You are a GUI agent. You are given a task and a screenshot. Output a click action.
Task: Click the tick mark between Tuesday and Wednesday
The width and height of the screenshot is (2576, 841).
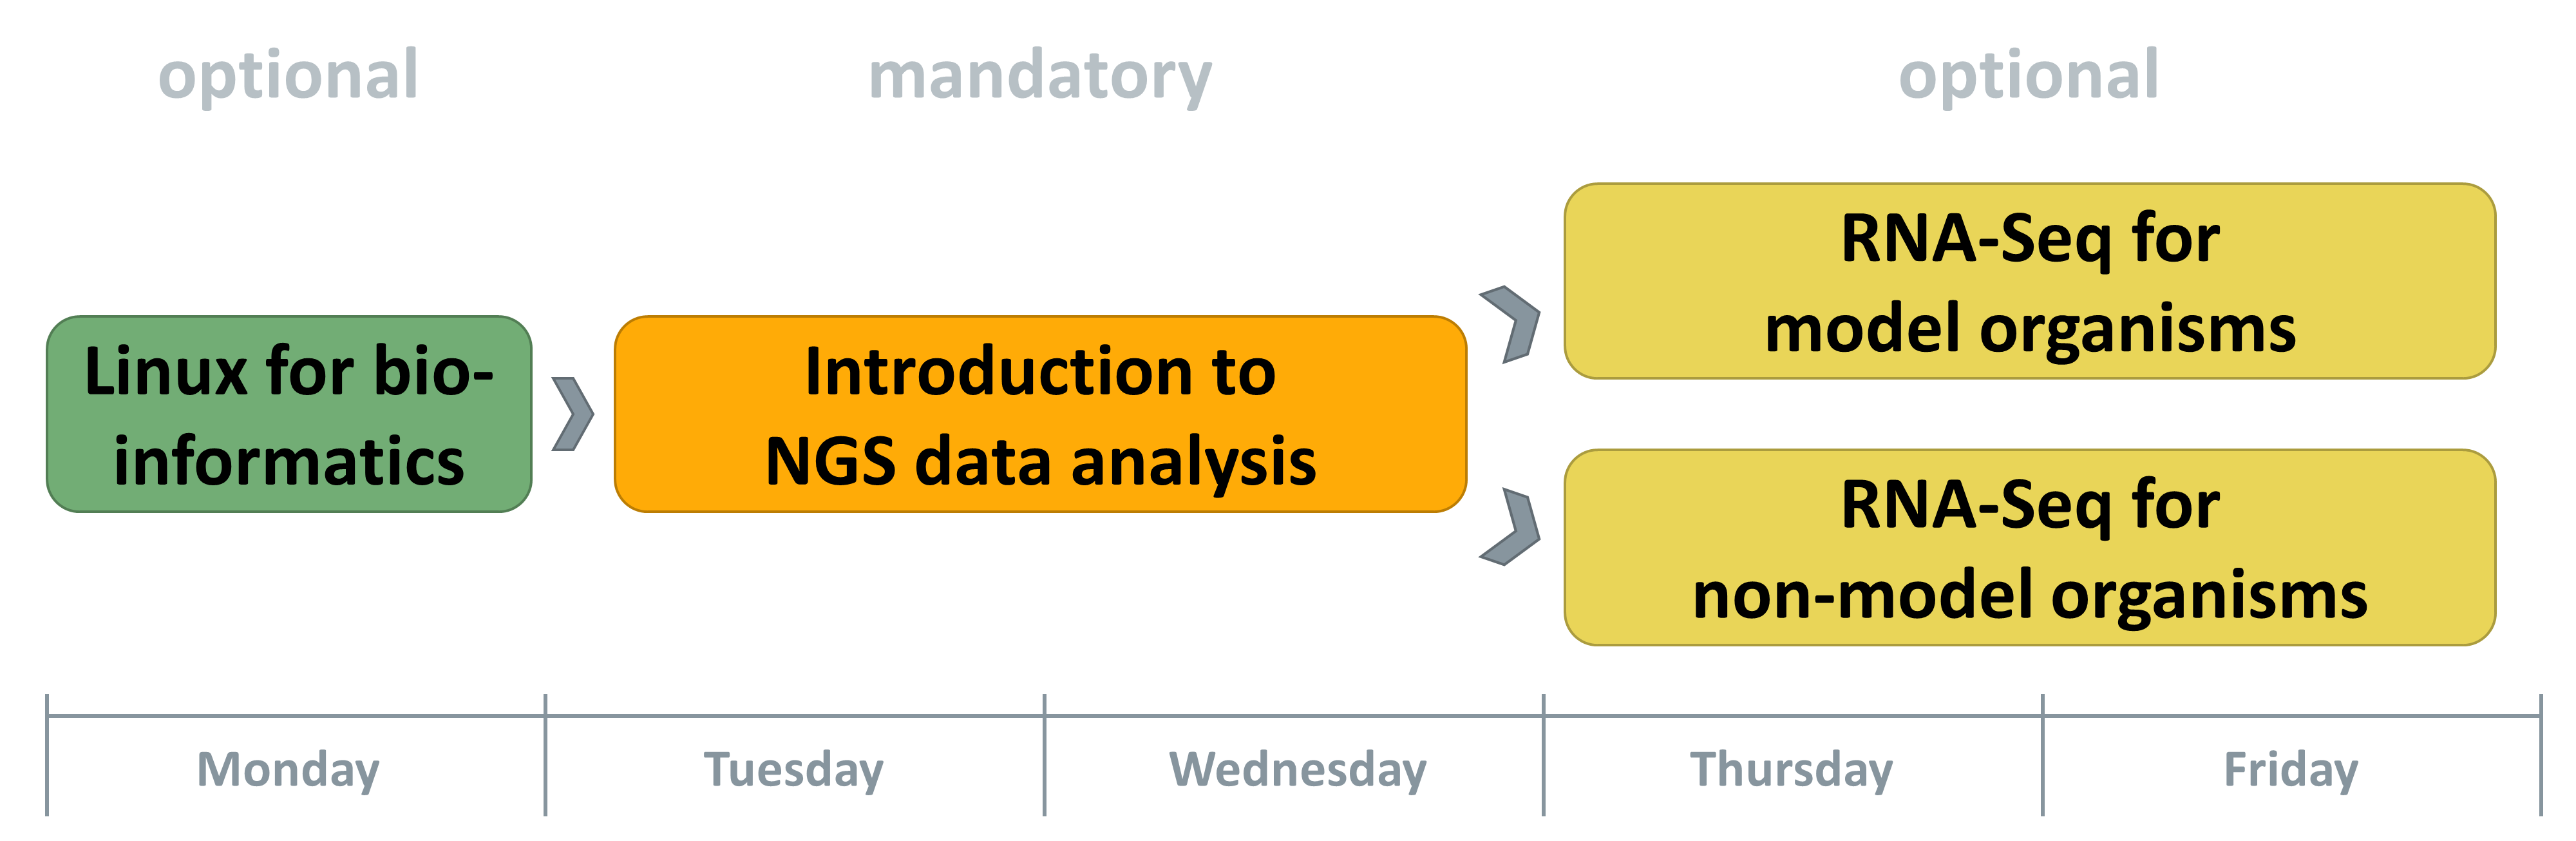click(x=1044, y=755)
